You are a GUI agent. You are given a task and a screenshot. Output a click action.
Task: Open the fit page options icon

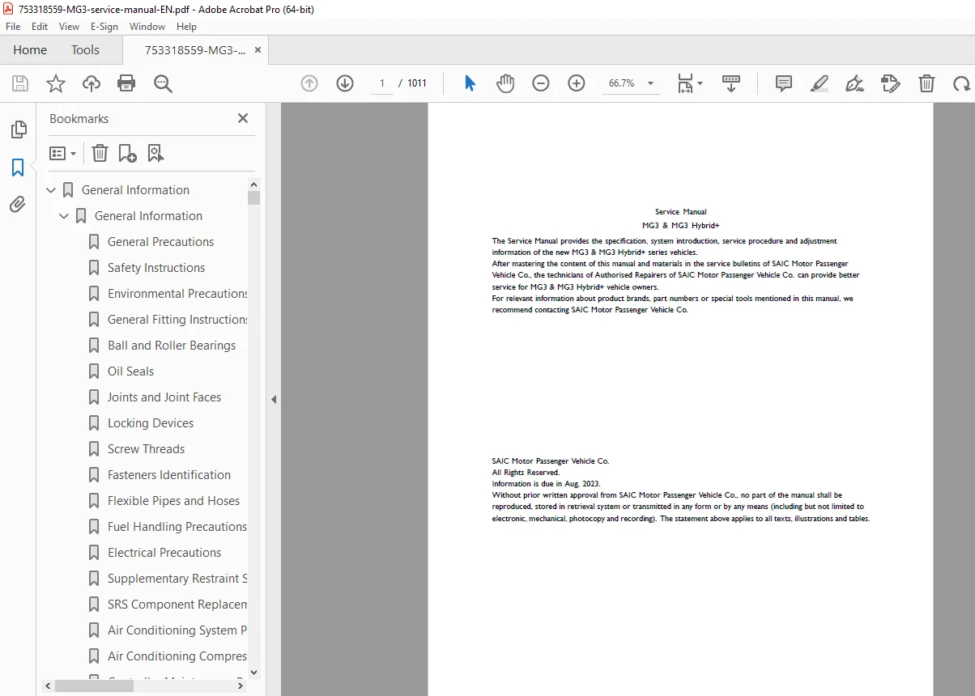pyautogui.click(x=690, y=83)
